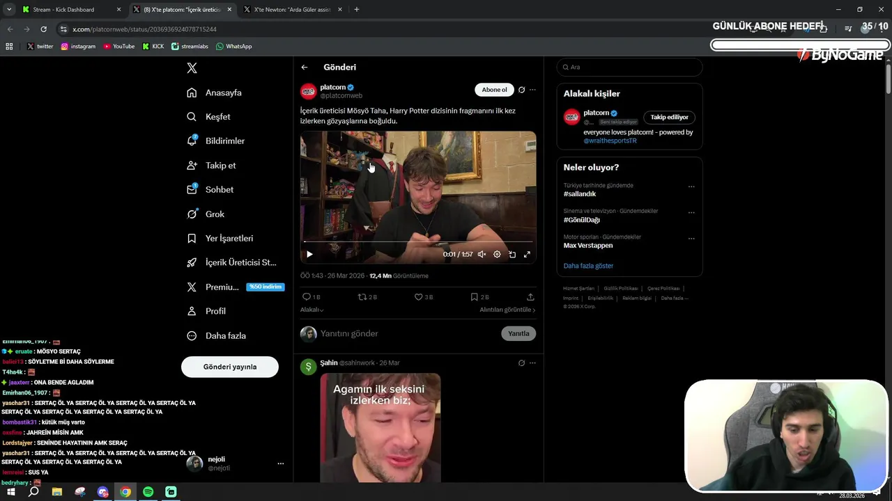Open the WhatsApp bookmark

click(234, 47)
